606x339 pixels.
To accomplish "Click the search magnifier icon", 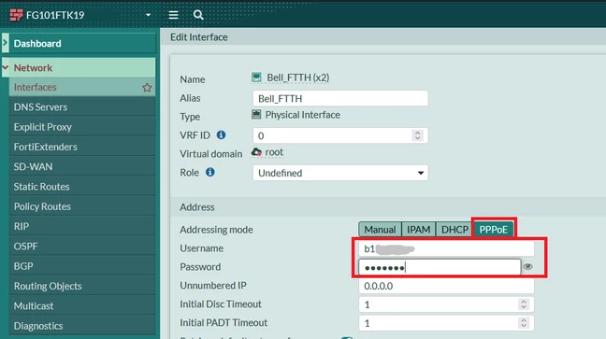I will coord(198,15).
